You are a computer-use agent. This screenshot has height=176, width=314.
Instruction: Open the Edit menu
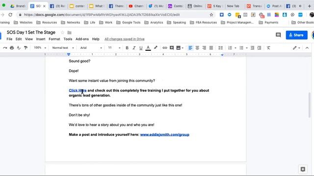(19, 39)
